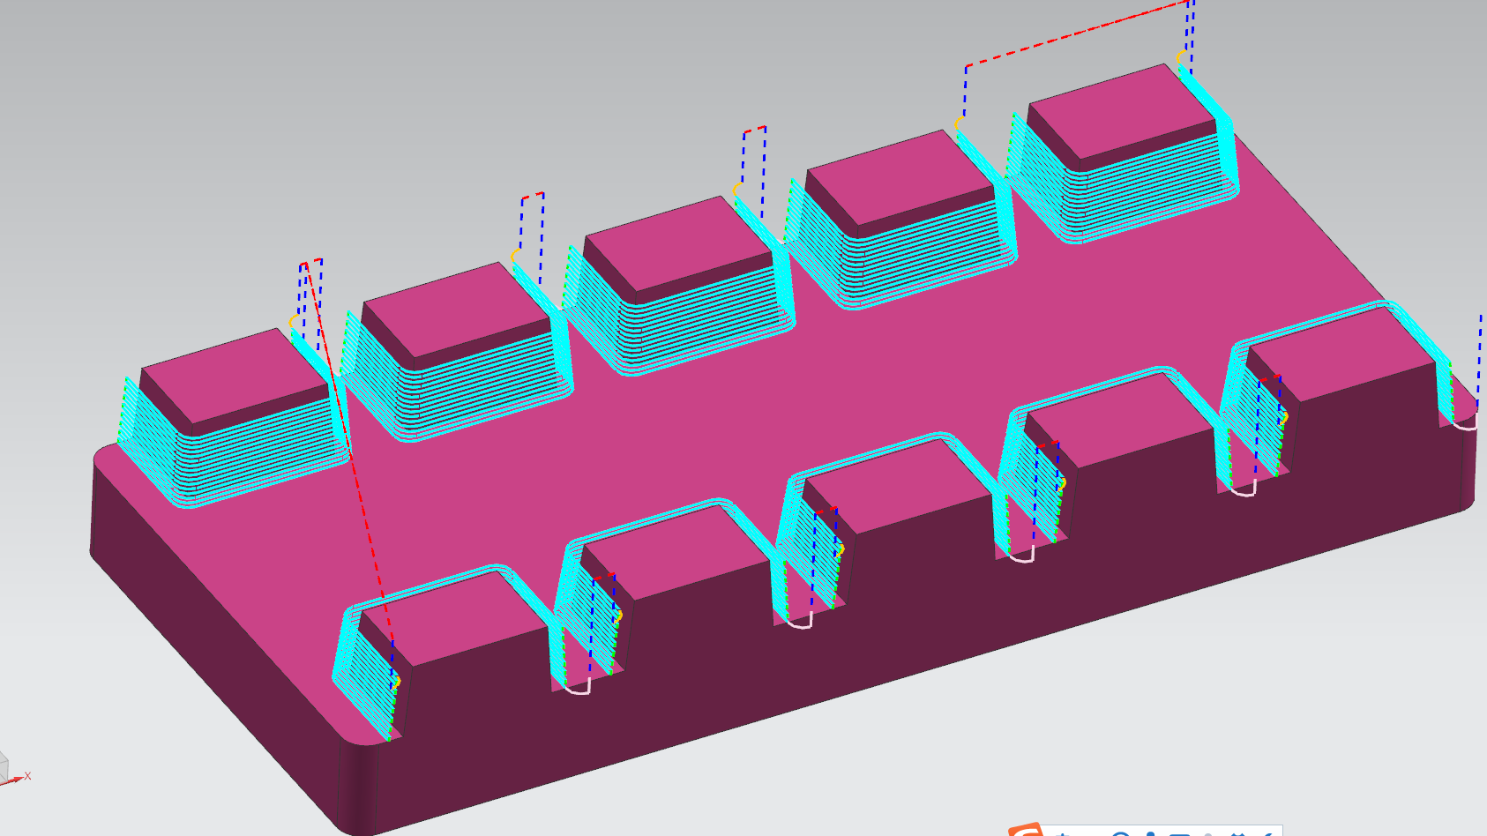Click the long red dashed rapid line at top
This screenshot has height=836, width=1487.
click(x=1076, y=34)
